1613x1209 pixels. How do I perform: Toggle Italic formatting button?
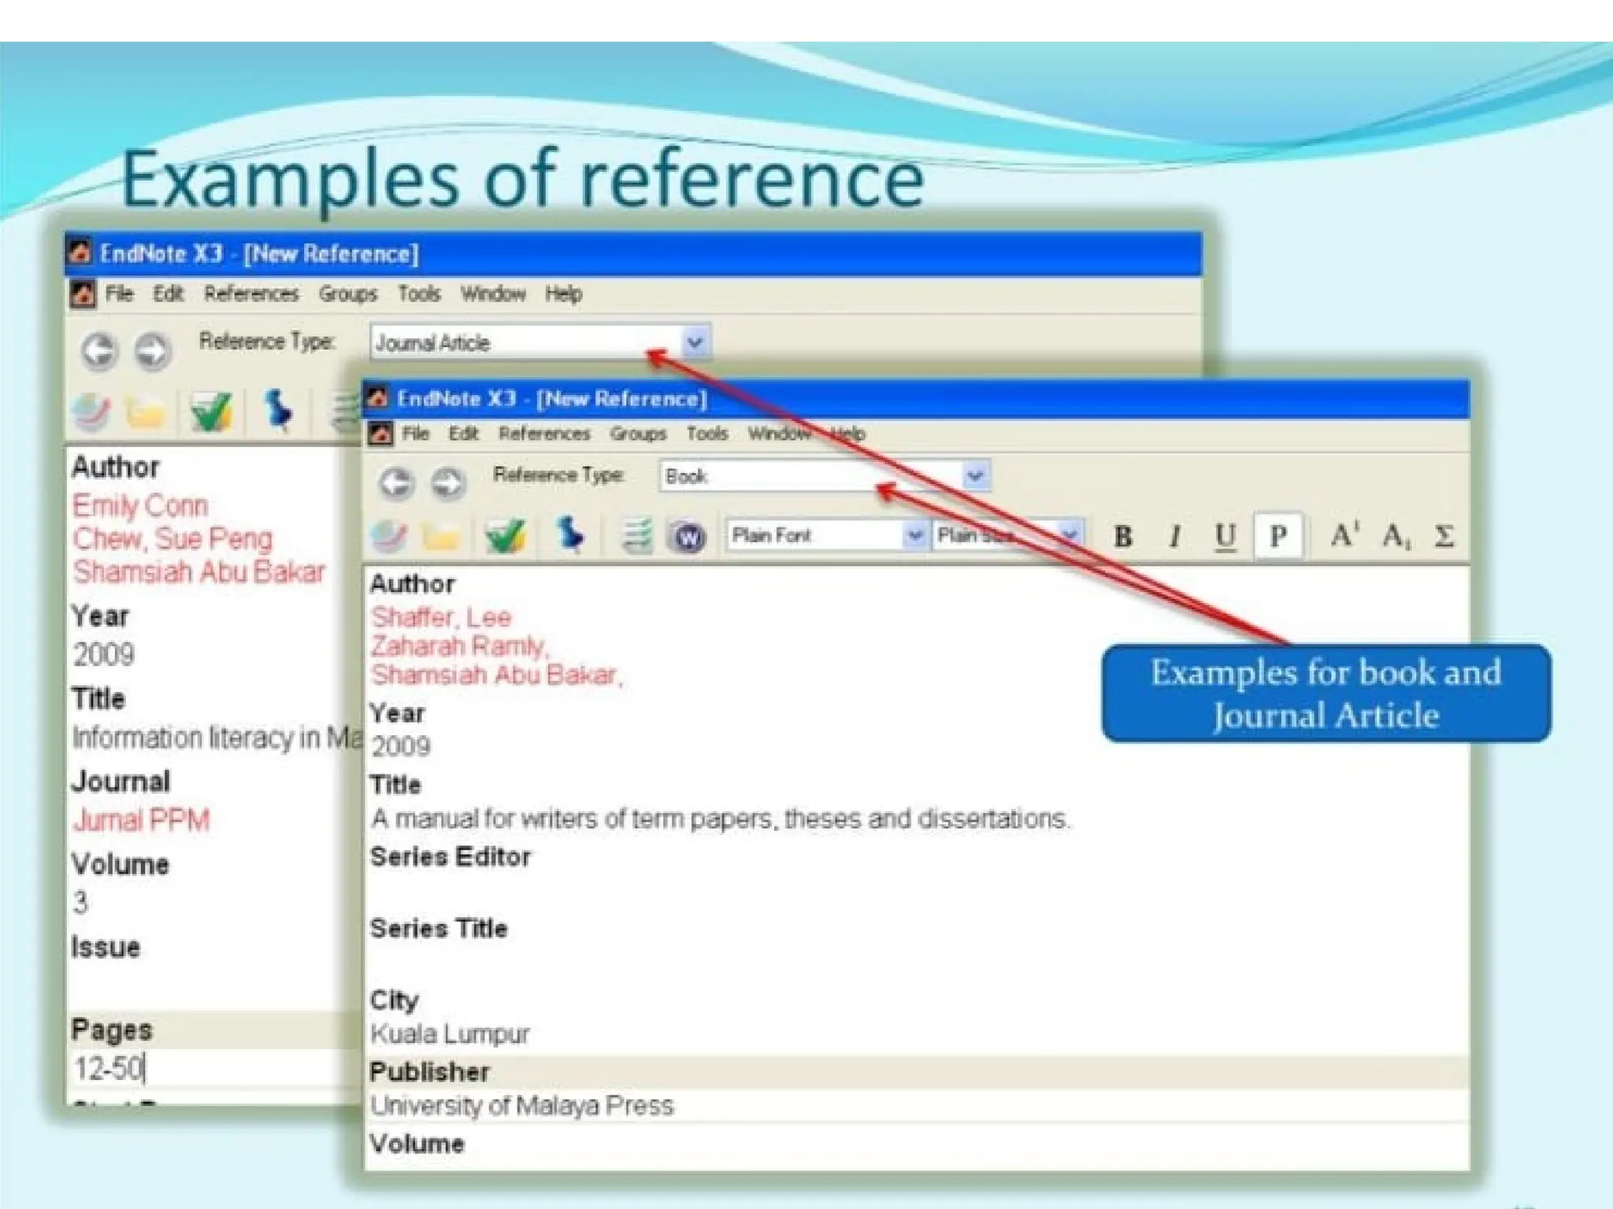coord(1174,537)
